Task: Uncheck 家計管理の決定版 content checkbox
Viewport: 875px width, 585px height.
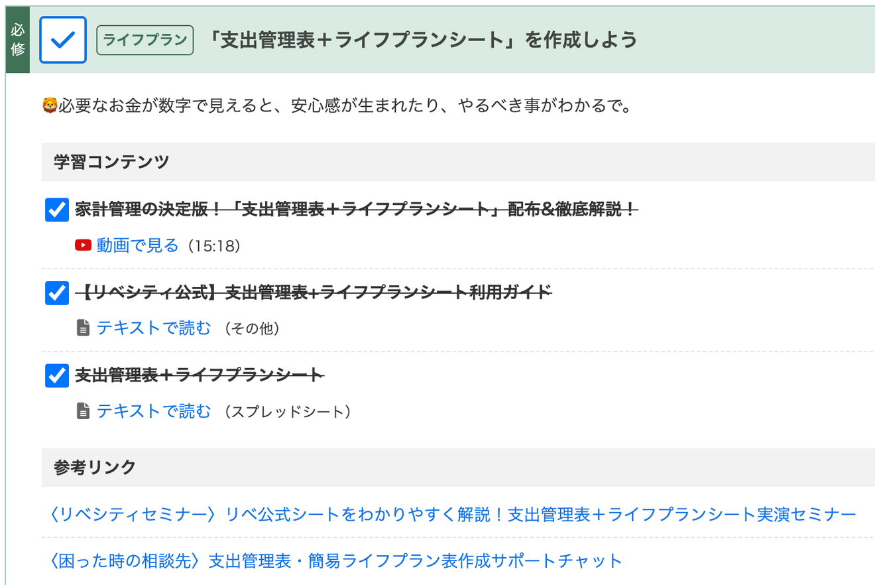Action: click(57, 210)
